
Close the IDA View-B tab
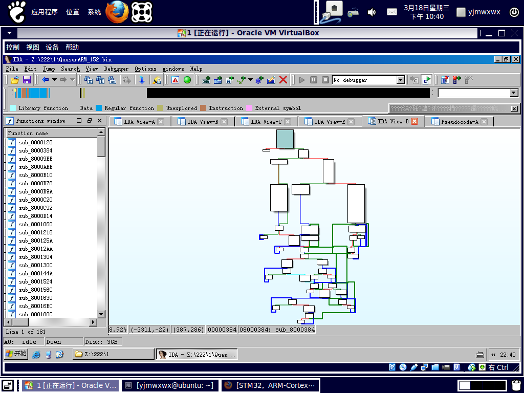(x=224, y=122)
